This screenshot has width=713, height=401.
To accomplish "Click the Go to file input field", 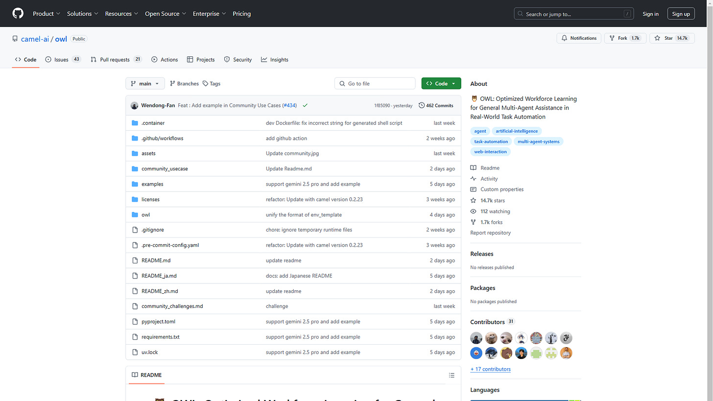I will click(x=375, y=84).
